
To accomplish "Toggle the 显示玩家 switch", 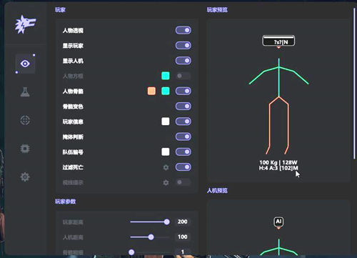I will coord(183,46).
